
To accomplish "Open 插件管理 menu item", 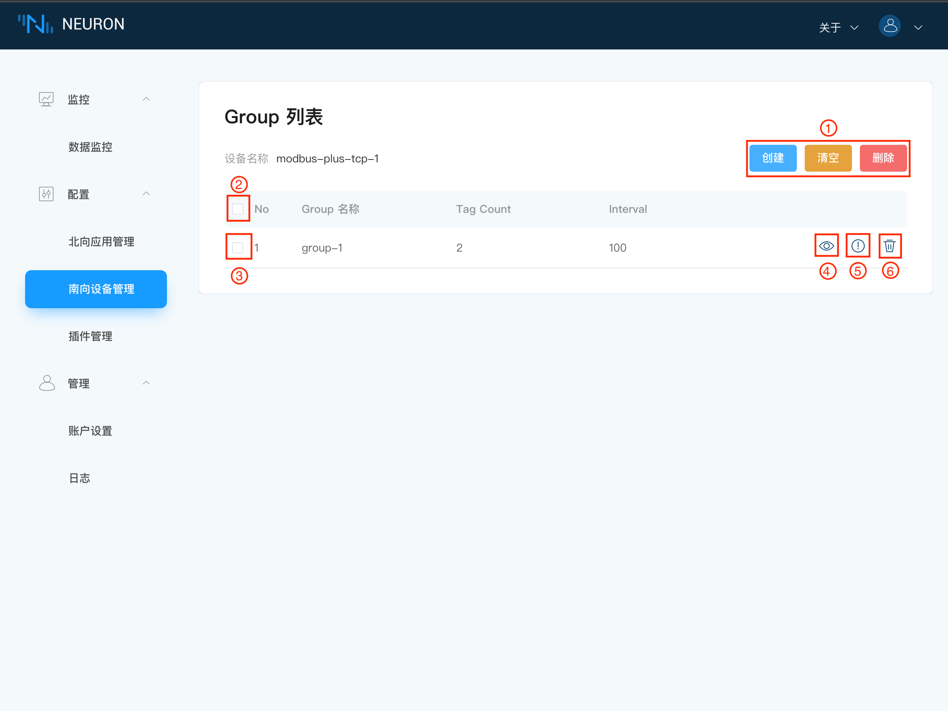I will pos(90,337).
